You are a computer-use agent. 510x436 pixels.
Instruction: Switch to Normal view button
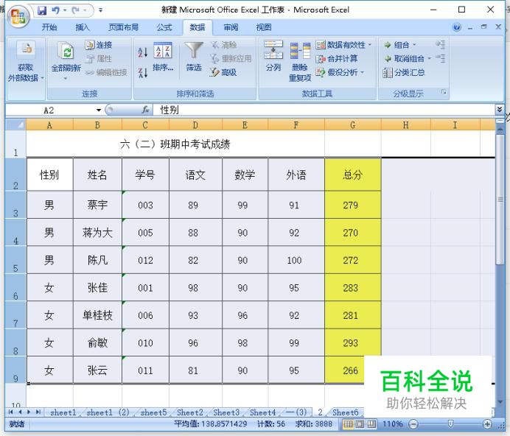pos(348,424)
